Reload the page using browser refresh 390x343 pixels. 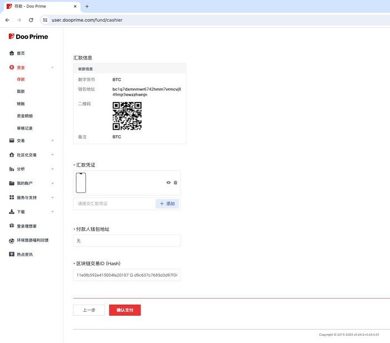tap(31, 20)
